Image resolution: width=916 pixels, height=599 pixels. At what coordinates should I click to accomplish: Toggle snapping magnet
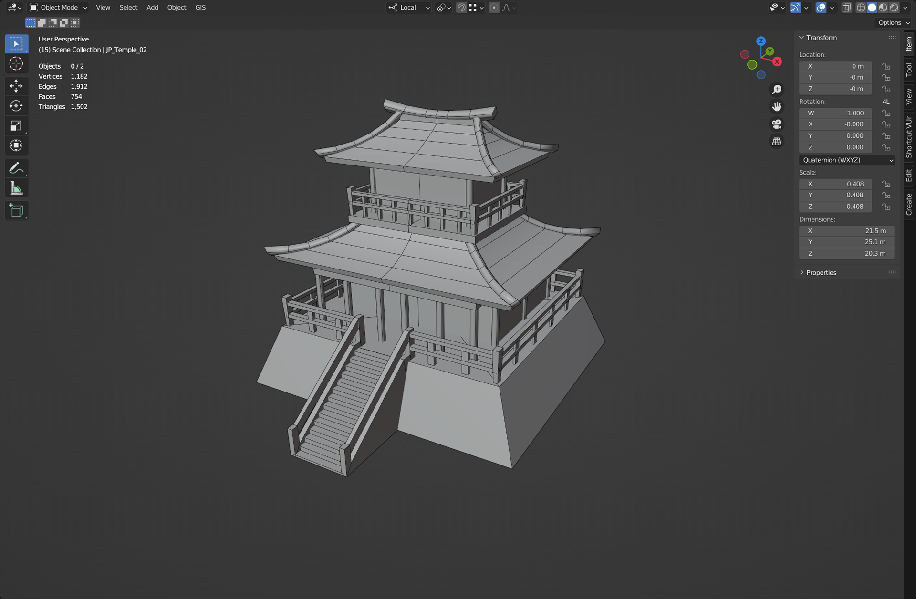[461, 8]
